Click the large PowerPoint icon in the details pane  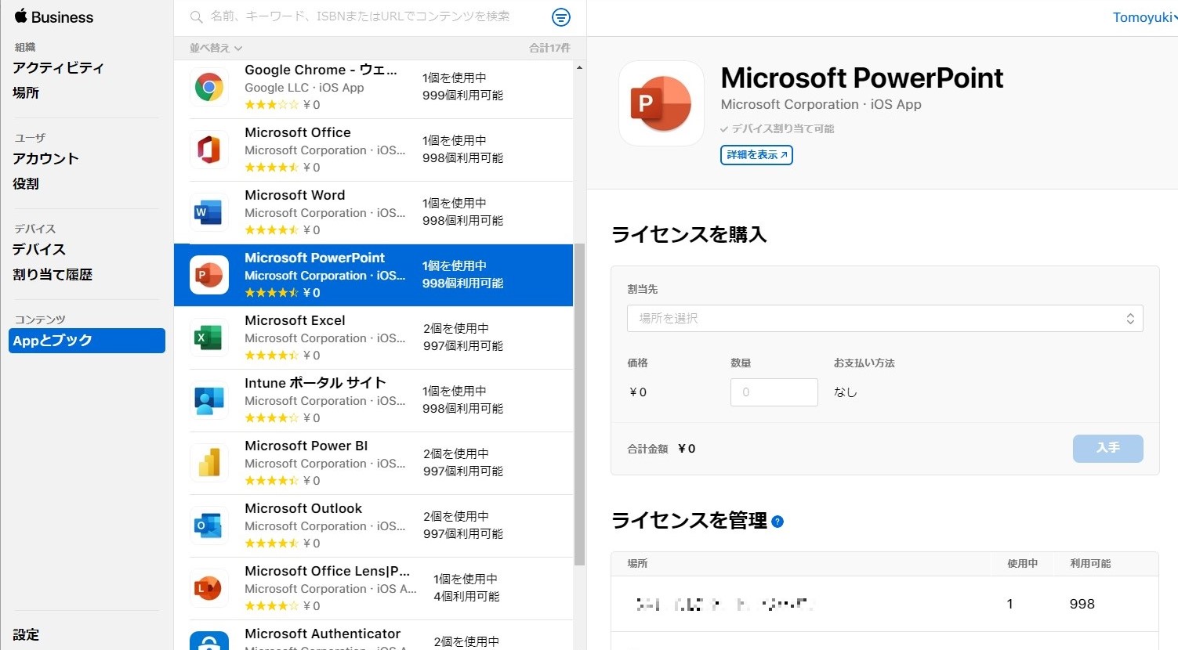click(x=661, y=103)
